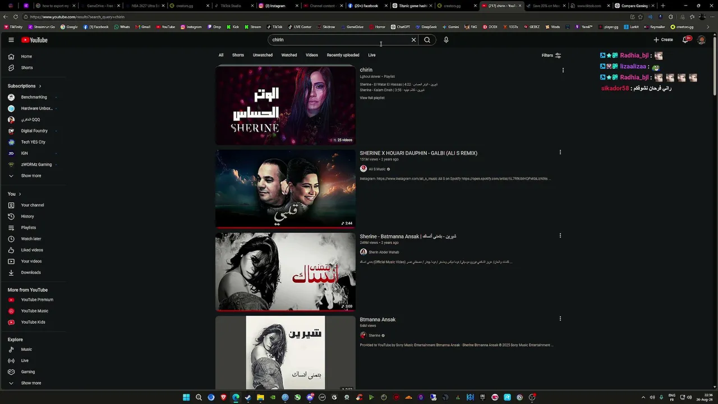Select the Live filter chip
The height and width of the screenshot is (404, 718).
[372, 55]
